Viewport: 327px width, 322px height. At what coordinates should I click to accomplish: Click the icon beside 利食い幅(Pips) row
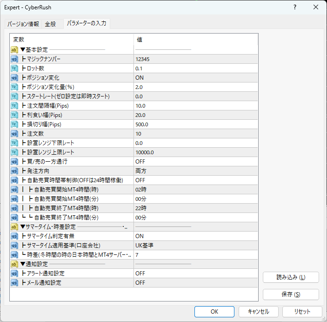pyautogui.click(x=14, y=115)
